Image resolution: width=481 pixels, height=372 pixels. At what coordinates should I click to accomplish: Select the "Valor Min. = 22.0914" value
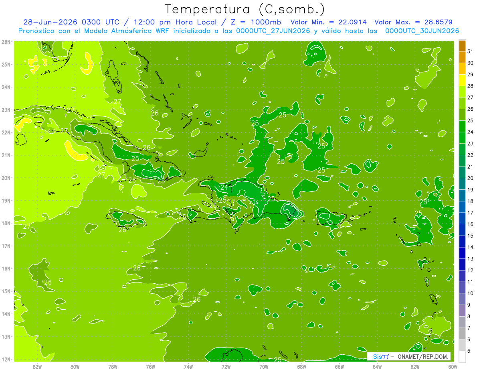(329, 22)
